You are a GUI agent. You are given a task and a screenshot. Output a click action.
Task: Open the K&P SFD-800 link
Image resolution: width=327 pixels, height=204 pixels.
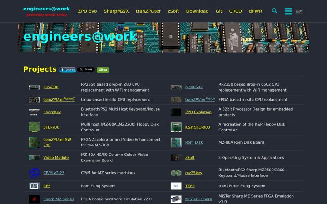coord(198,127)
